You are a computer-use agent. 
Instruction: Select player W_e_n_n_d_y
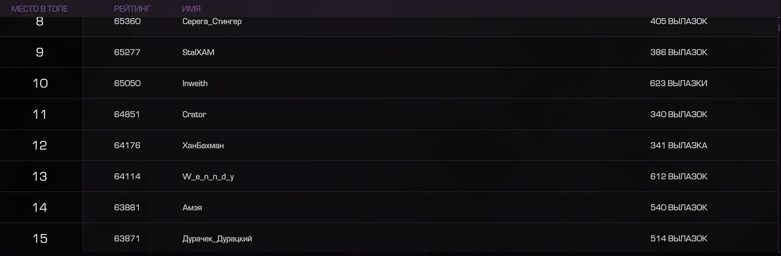coord(208,177)
